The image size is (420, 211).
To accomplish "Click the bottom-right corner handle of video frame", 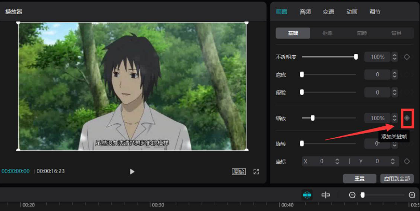I will coord(246,150).
